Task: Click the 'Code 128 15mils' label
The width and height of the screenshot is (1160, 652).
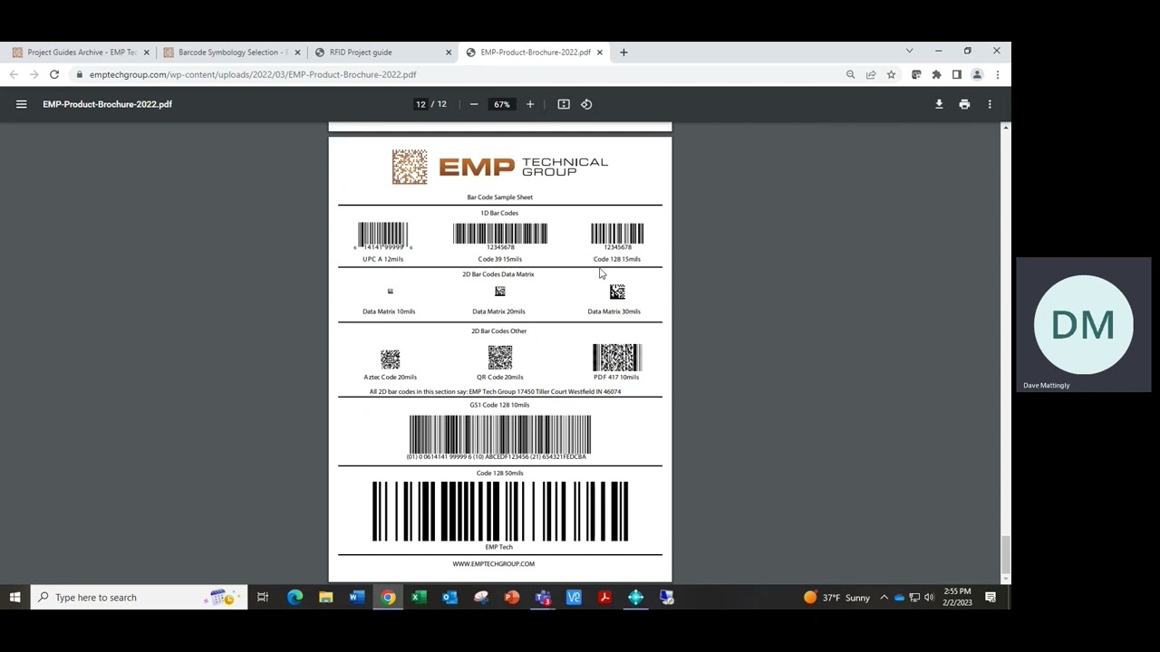Action: 617,259
